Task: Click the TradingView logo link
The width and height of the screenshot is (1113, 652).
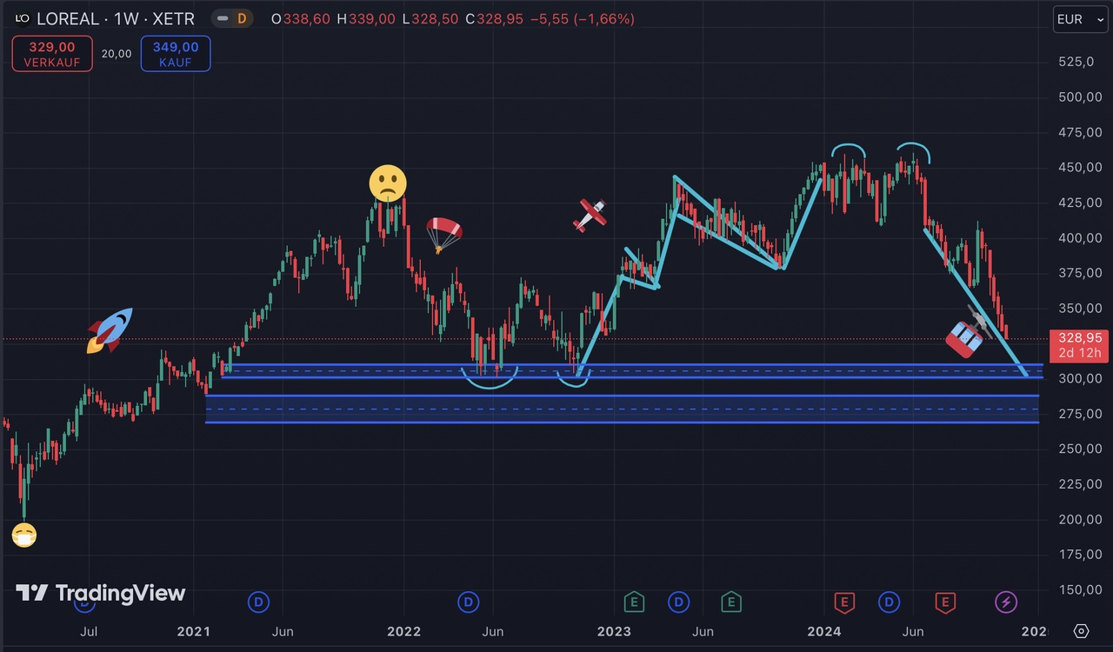Action: (x=101, y=593)
